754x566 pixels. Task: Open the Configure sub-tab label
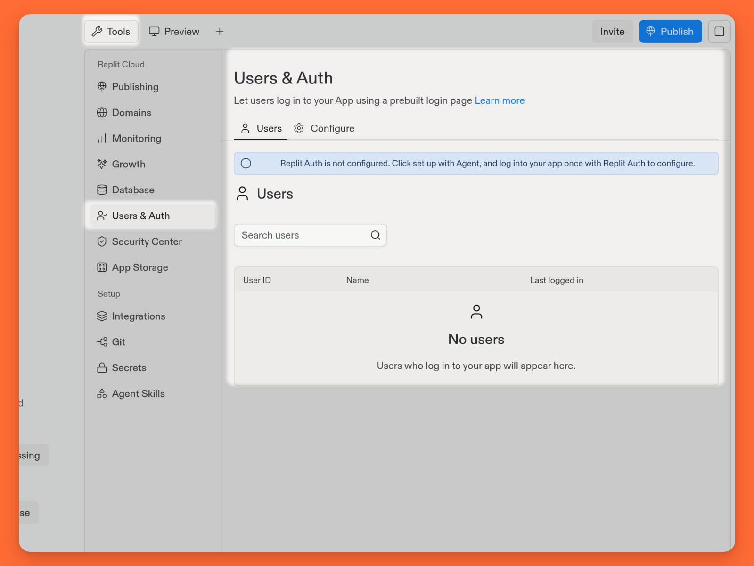332,128
